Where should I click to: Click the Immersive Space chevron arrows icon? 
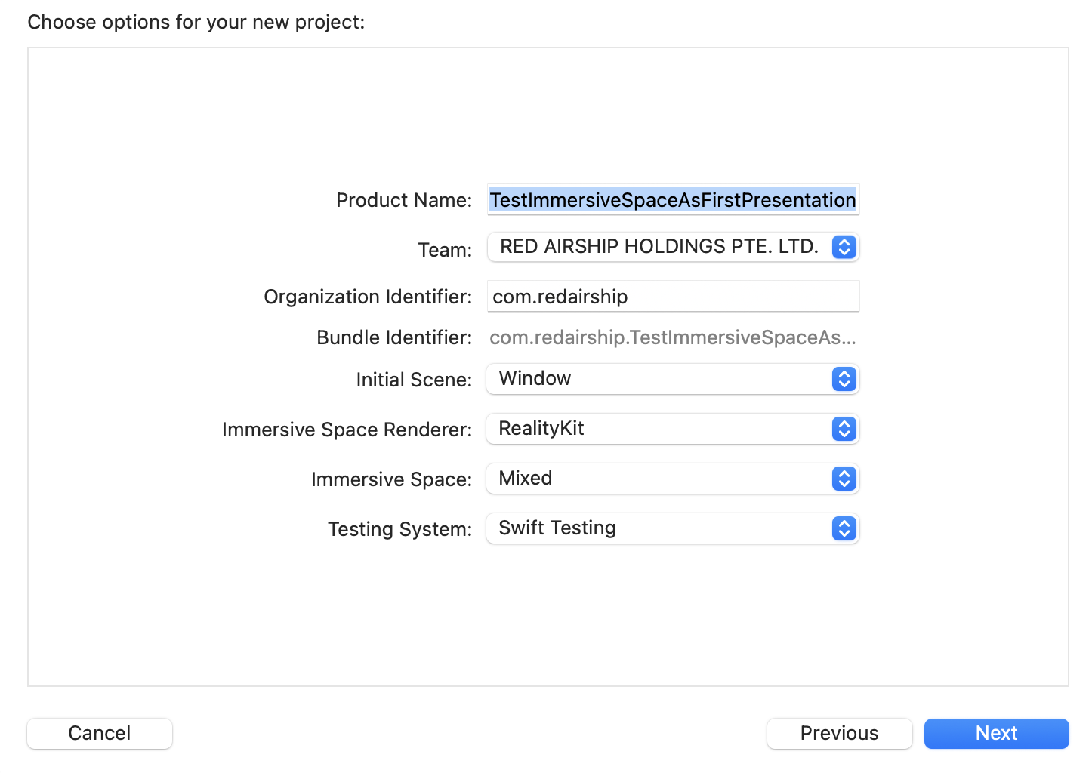click(844, 479)
